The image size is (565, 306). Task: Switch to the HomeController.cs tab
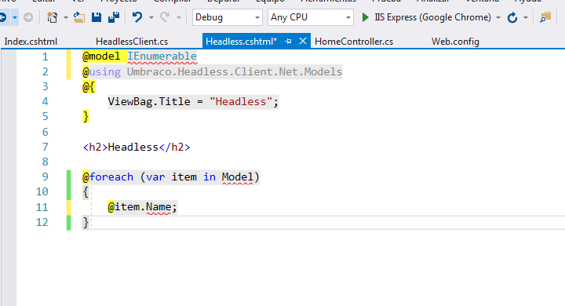[x=354, y=42]
